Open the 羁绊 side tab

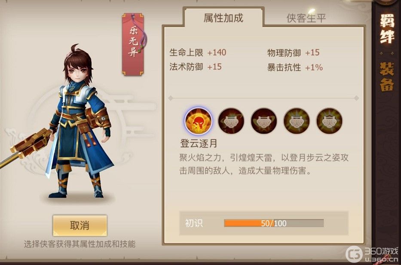click(x=387, y=29)
